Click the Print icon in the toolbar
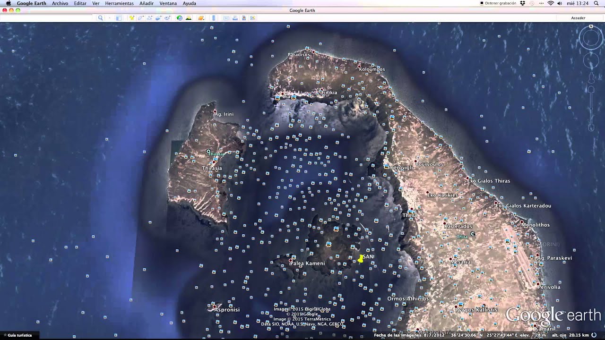605x340 pixels. [x=235, y=18]
